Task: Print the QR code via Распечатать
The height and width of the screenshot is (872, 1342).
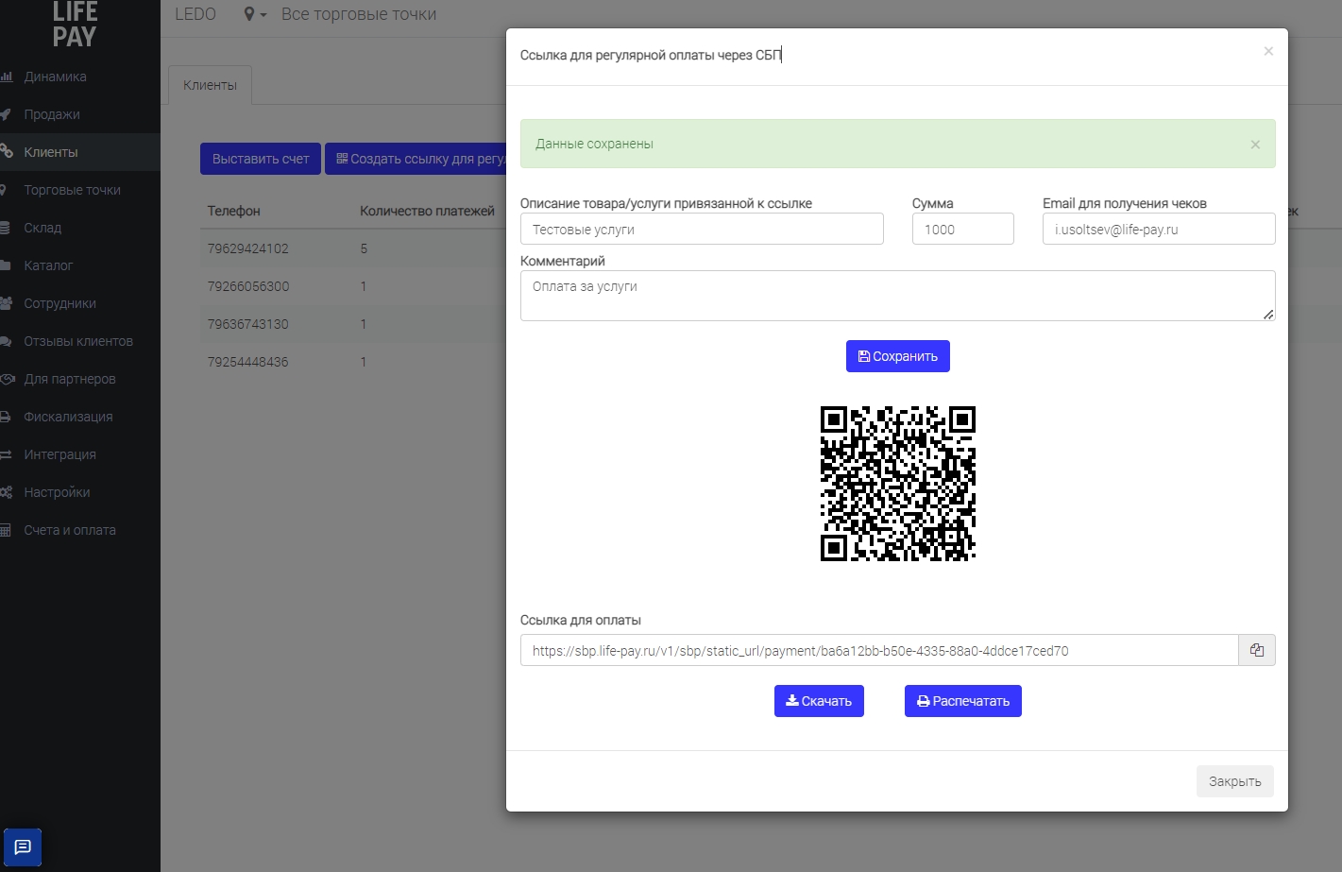Action: click(x=962, y=701)
